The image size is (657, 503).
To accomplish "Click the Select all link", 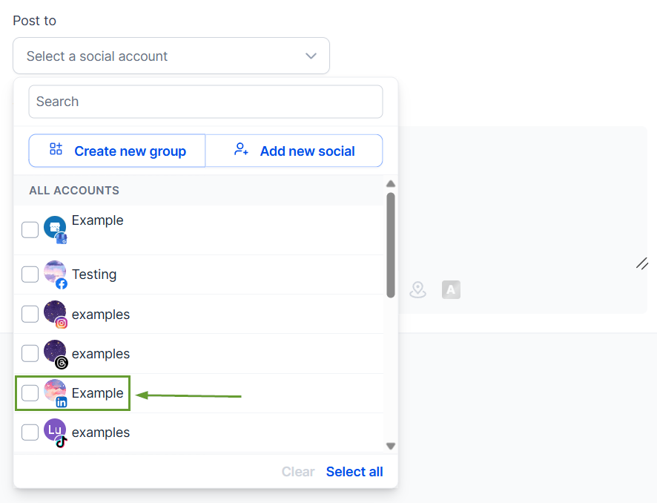I will [x=354, y=472].
